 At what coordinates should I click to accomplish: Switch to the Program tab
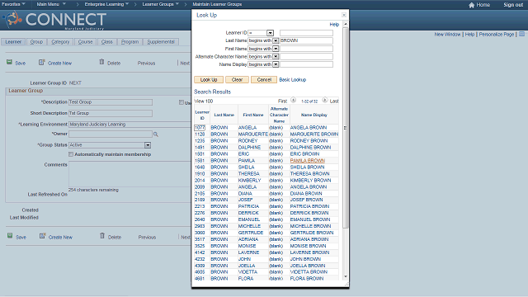[130, 42]
